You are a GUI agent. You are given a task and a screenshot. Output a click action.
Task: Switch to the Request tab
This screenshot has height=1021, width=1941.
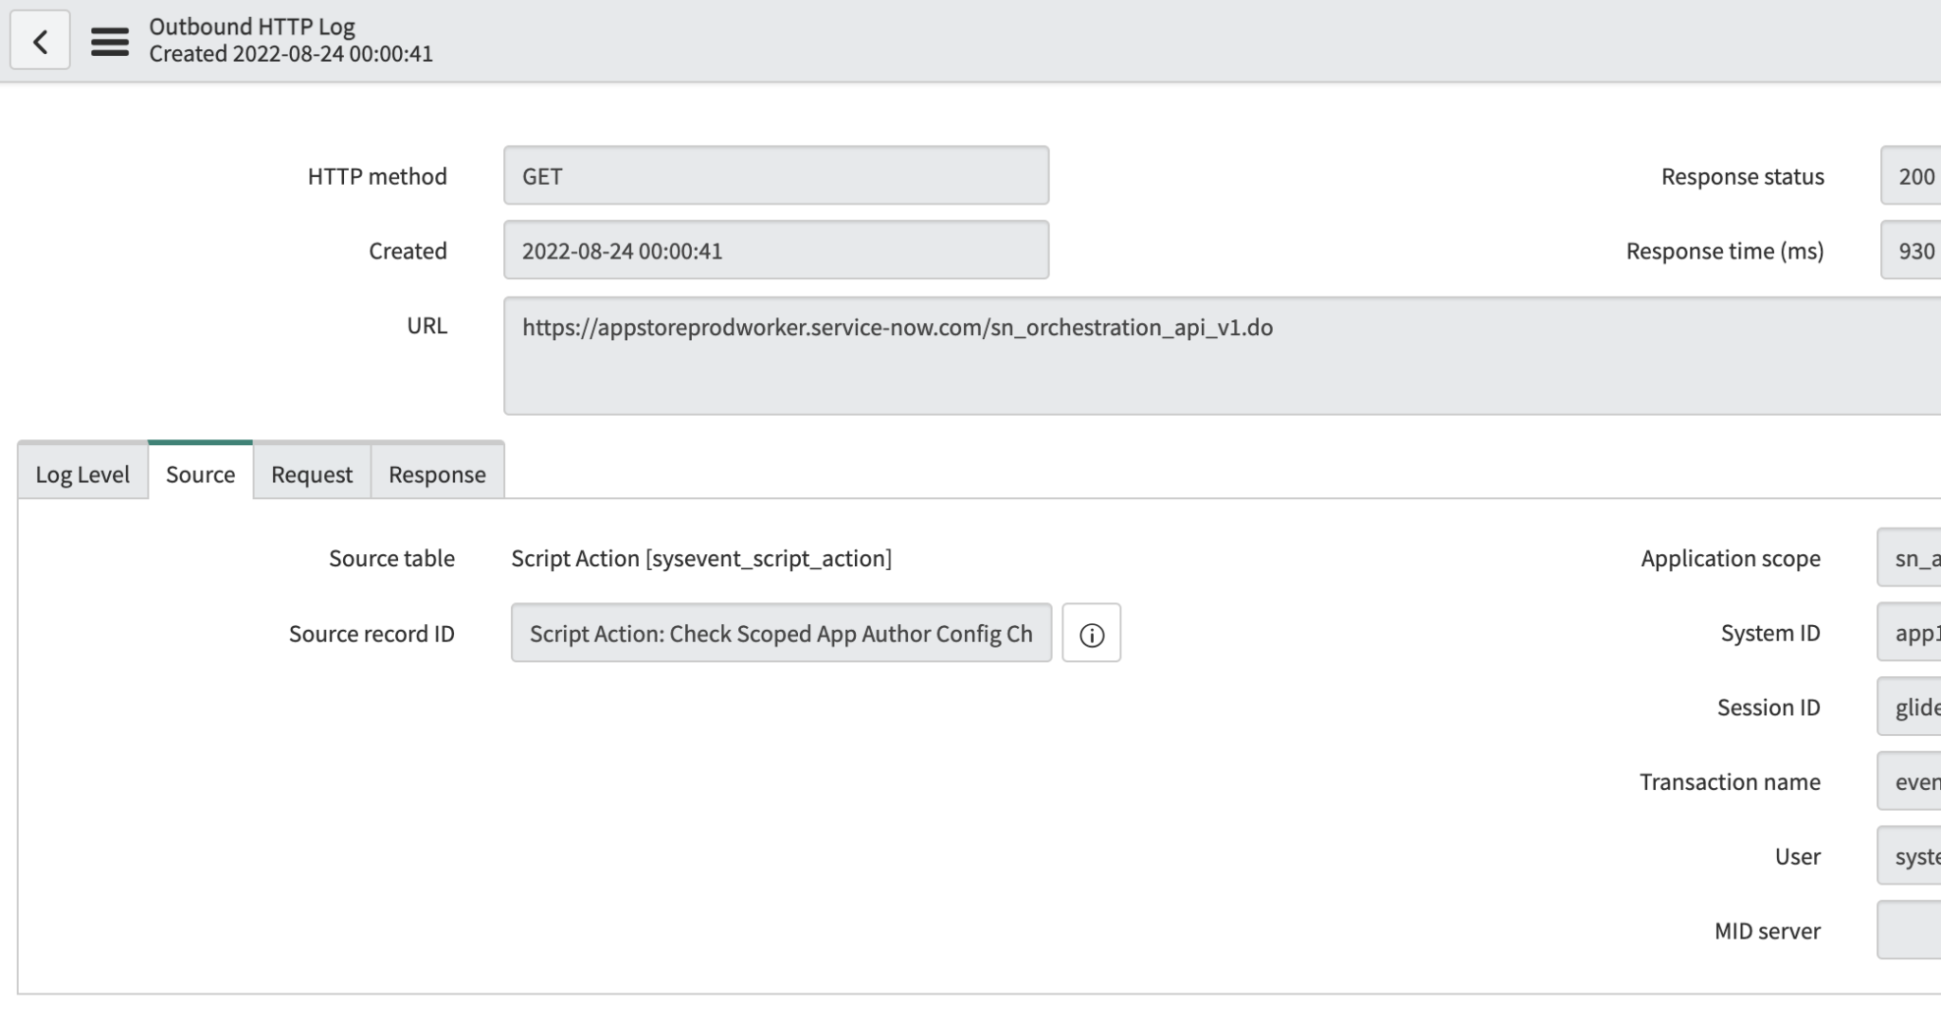[x=311, y=474]
